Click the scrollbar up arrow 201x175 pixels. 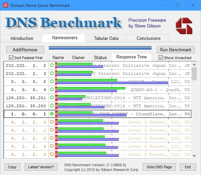point(194,65)
